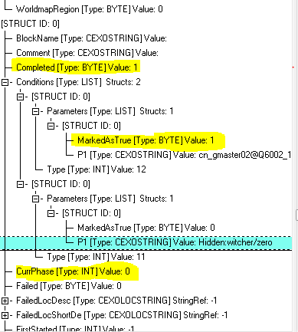Collapse the Parameters list above MarkedAsTrue value 1
This screenshot has height=332, width=298.
pyautogui.click(x=35, y=111)
